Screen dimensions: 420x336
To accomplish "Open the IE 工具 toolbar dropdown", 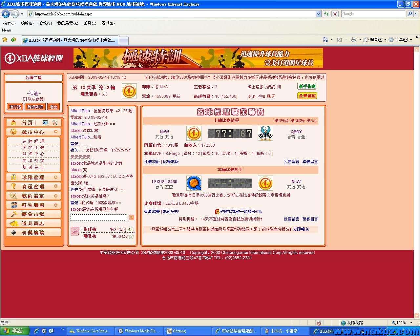I will (x=411, y=40).
